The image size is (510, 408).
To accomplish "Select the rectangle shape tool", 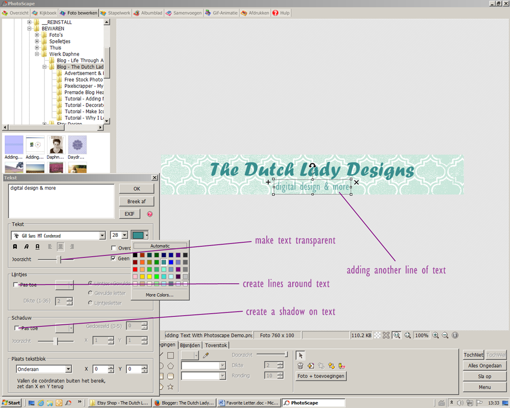I will click(x=170, y=355).
